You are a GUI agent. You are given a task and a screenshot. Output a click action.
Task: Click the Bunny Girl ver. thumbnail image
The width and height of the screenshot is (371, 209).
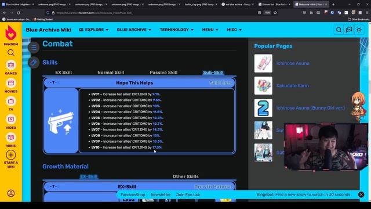(263, 108)
